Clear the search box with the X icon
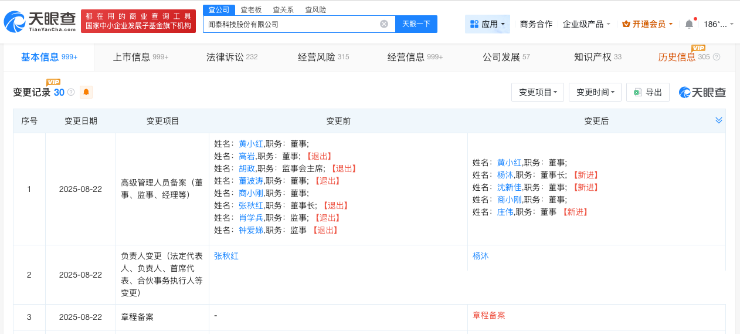This screenshot has width=740, height=334. (384, 24)
